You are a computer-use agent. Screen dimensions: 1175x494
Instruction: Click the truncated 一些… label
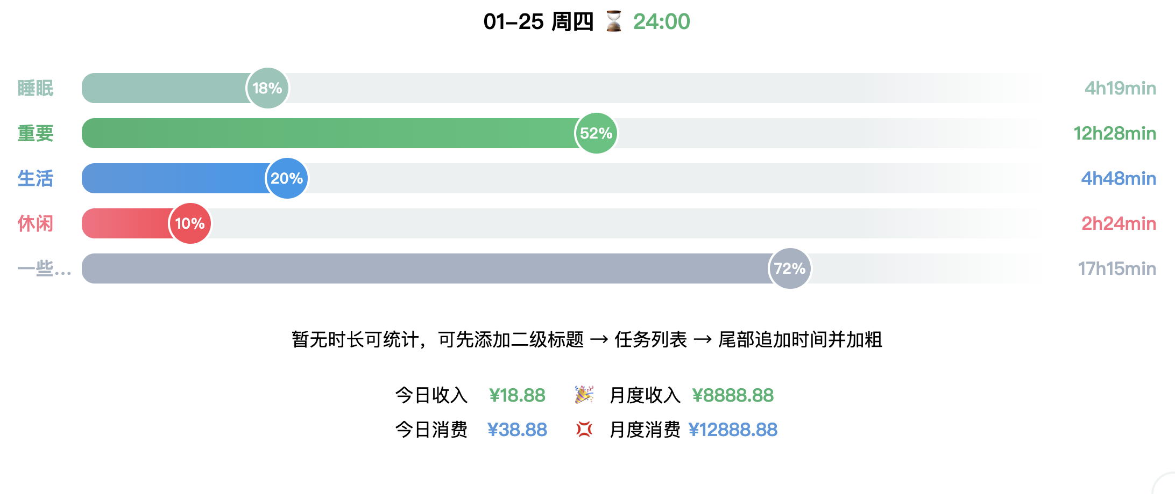[x=44, y=268]
